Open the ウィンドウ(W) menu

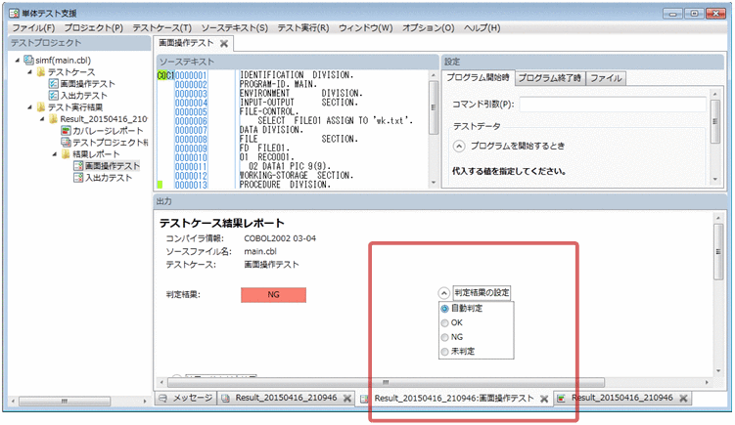tap(366, 27)
